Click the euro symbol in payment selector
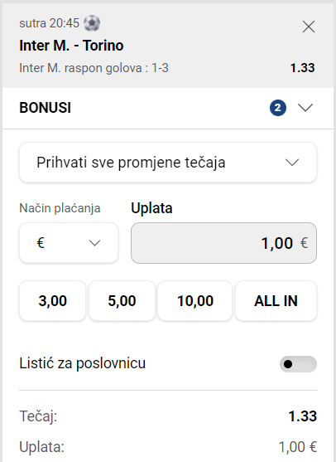 41,243
